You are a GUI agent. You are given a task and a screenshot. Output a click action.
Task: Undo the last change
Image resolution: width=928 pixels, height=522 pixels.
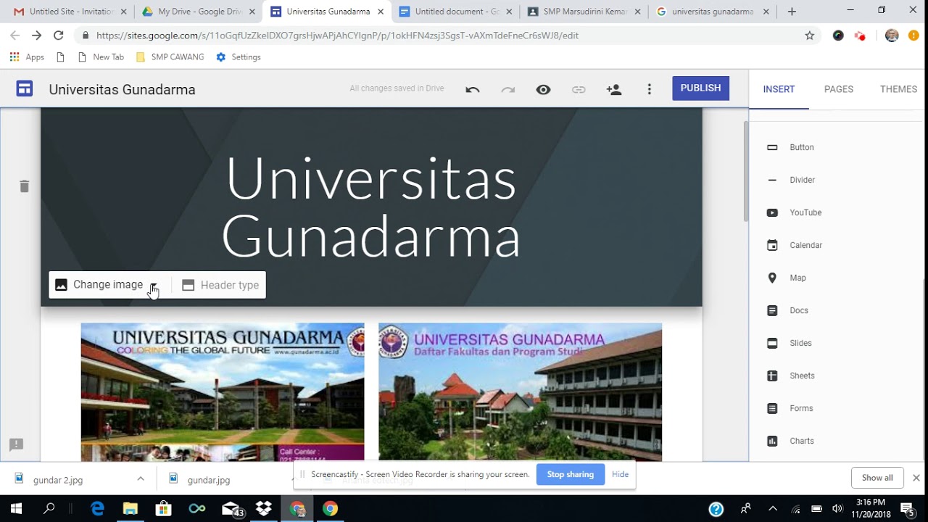click(x=473, y=89)
